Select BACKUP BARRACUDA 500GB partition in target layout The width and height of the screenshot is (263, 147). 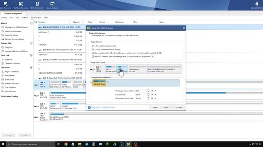coord(164,69)
